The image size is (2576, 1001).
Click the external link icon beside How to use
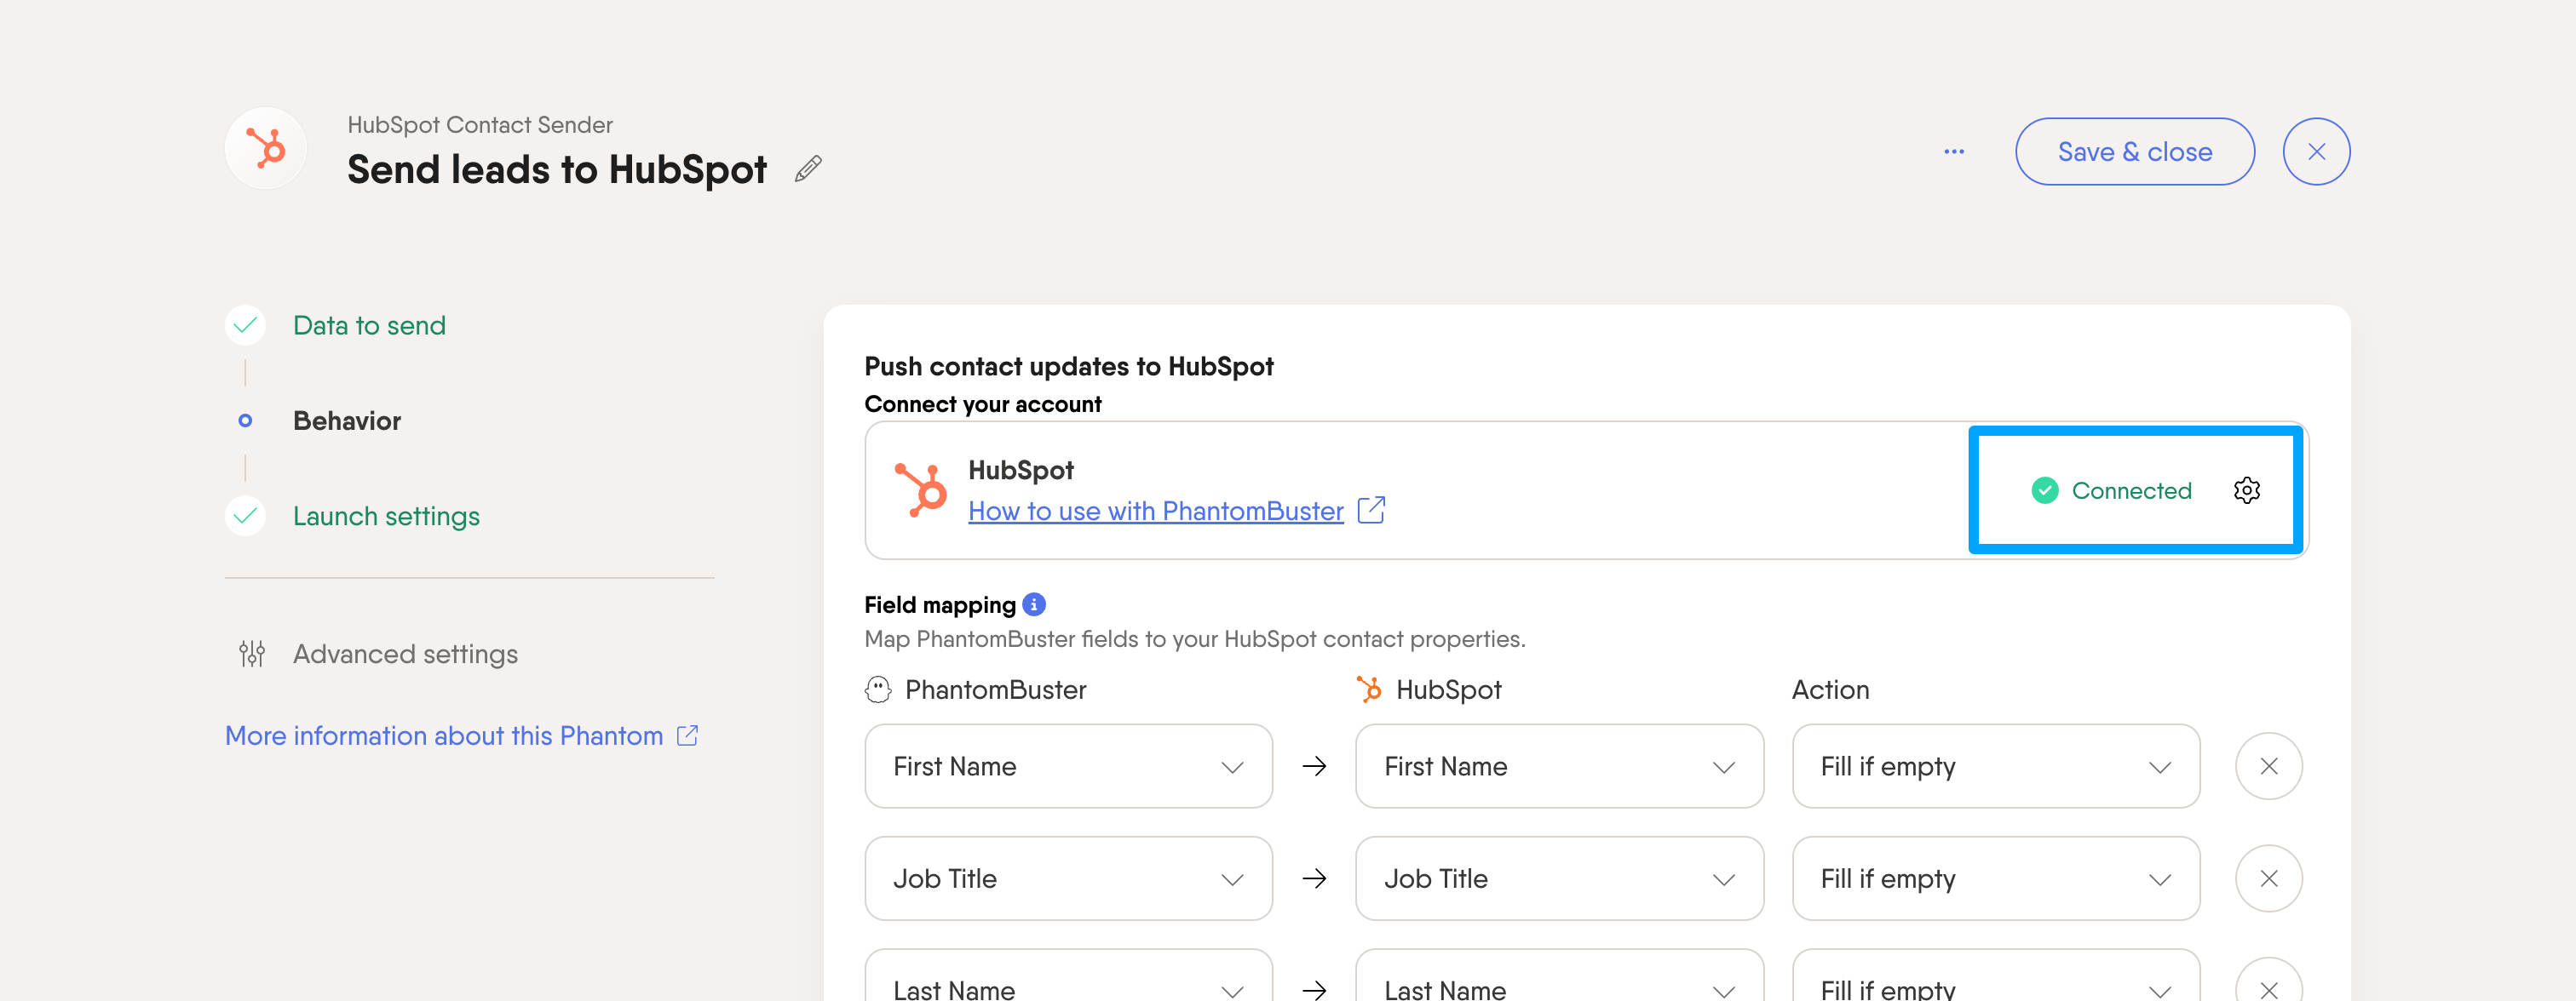coord(1371,510)
